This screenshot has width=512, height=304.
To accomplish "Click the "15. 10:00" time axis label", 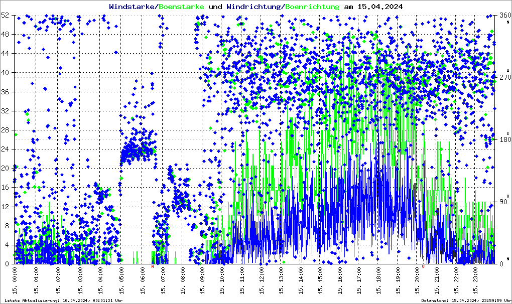I will (x=222, y=280).
